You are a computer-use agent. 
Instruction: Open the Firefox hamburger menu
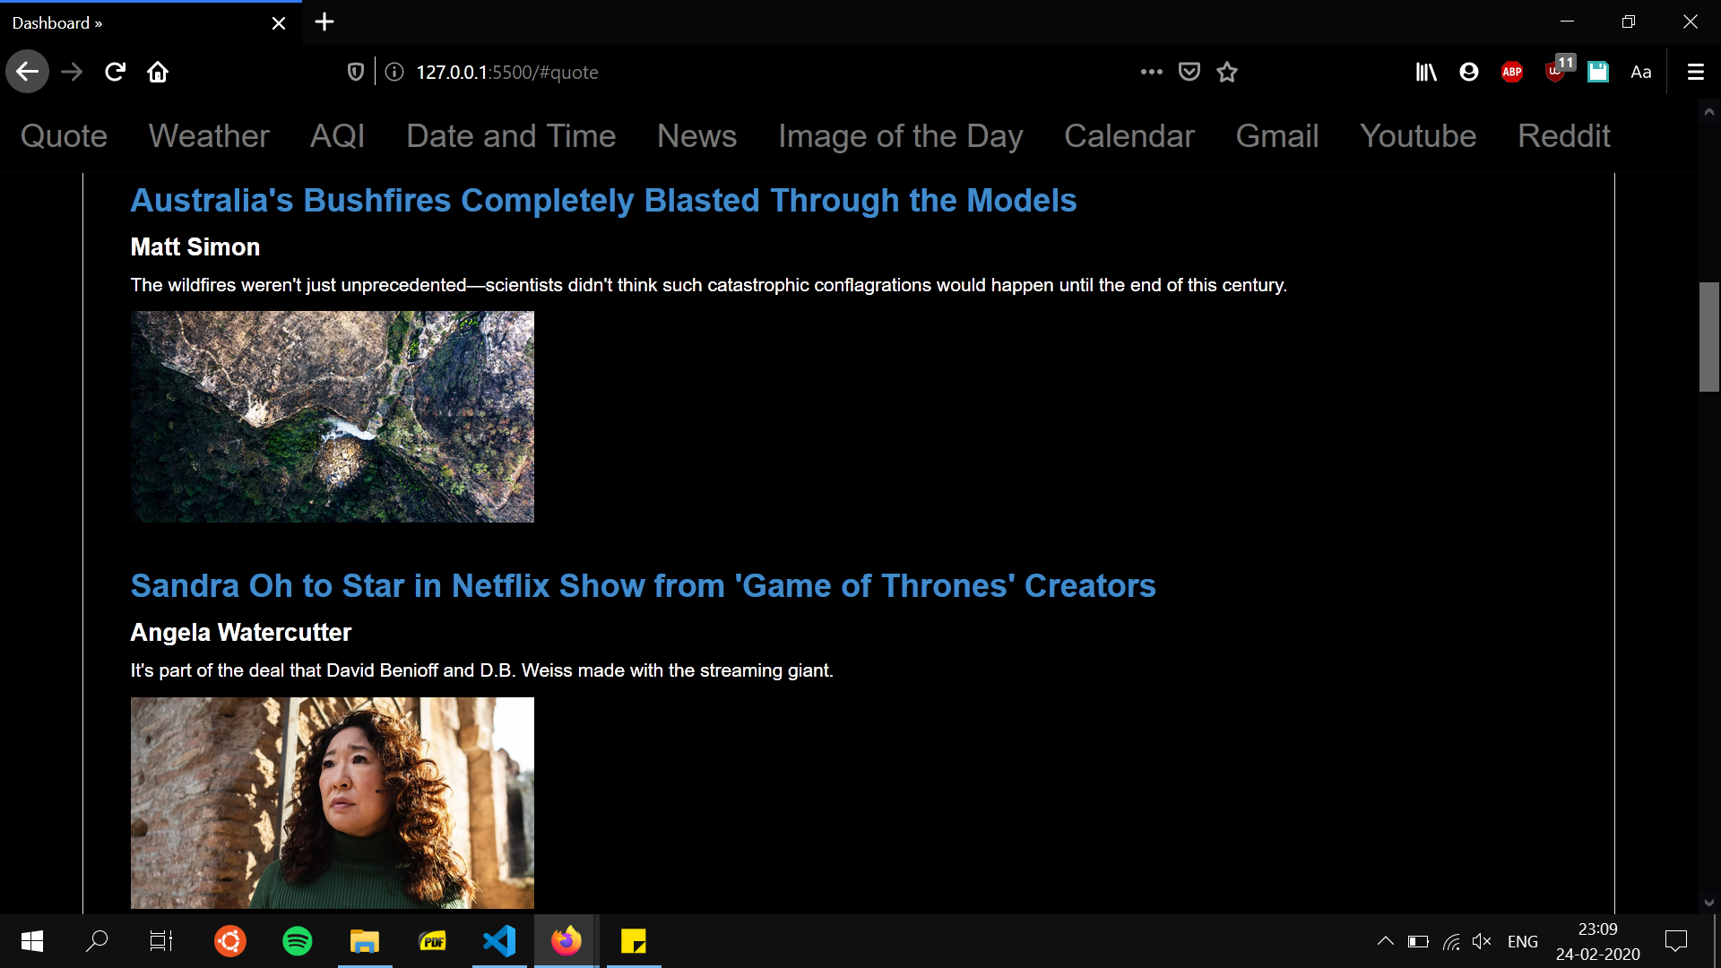1696,72
